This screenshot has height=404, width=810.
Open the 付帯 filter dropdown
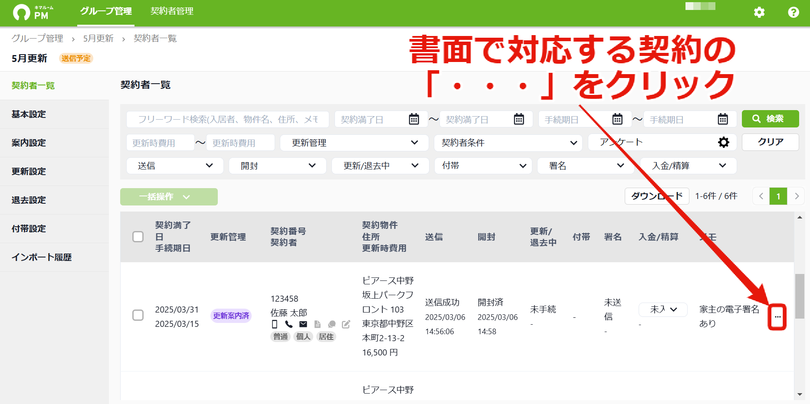483,166
